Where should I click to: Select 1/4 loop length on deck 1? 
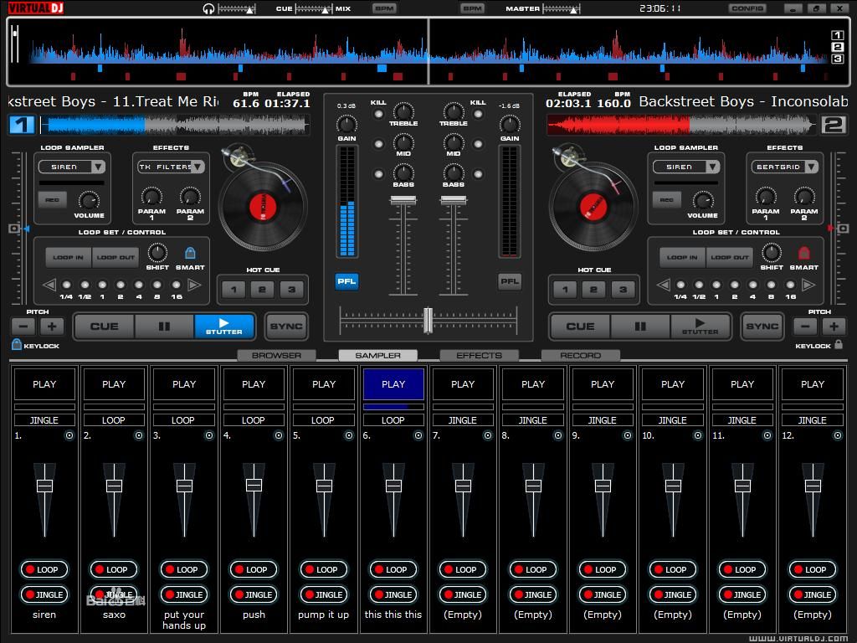coord(67,285)
